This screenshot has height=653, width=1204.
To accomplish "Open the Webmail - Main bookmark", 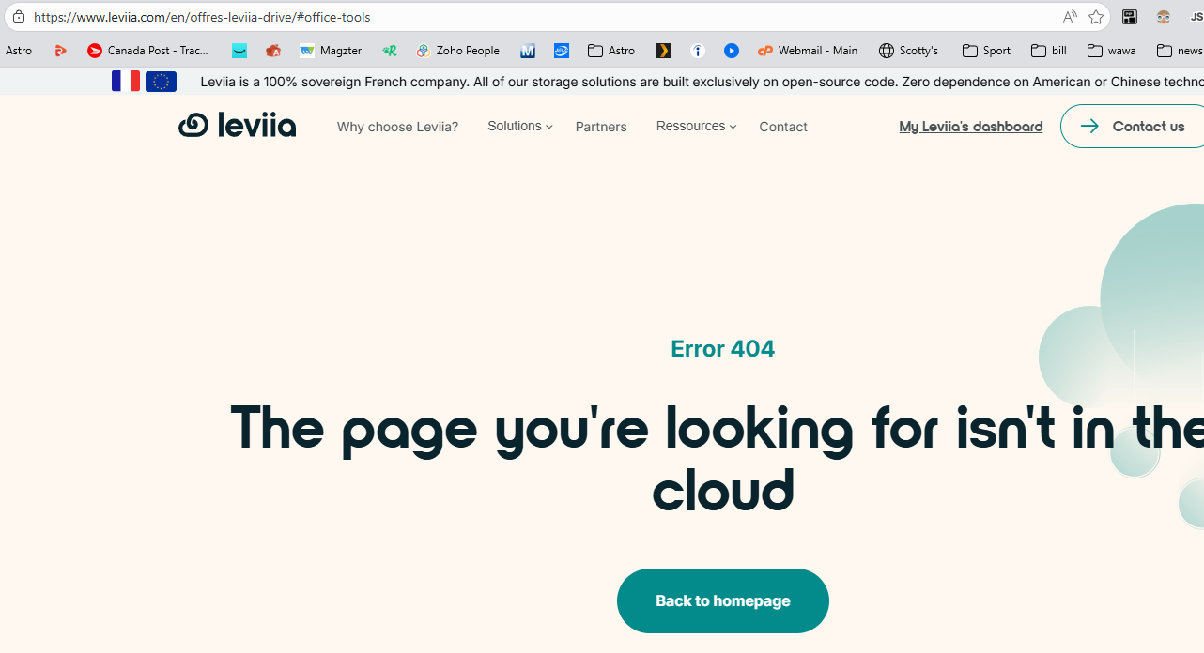I will pos(808,51).
